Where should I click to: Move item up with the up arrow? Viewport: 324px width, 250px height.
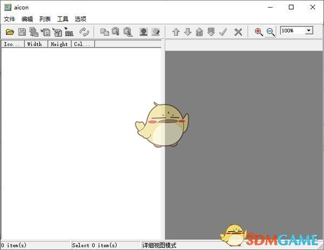(x=176, y=32)
